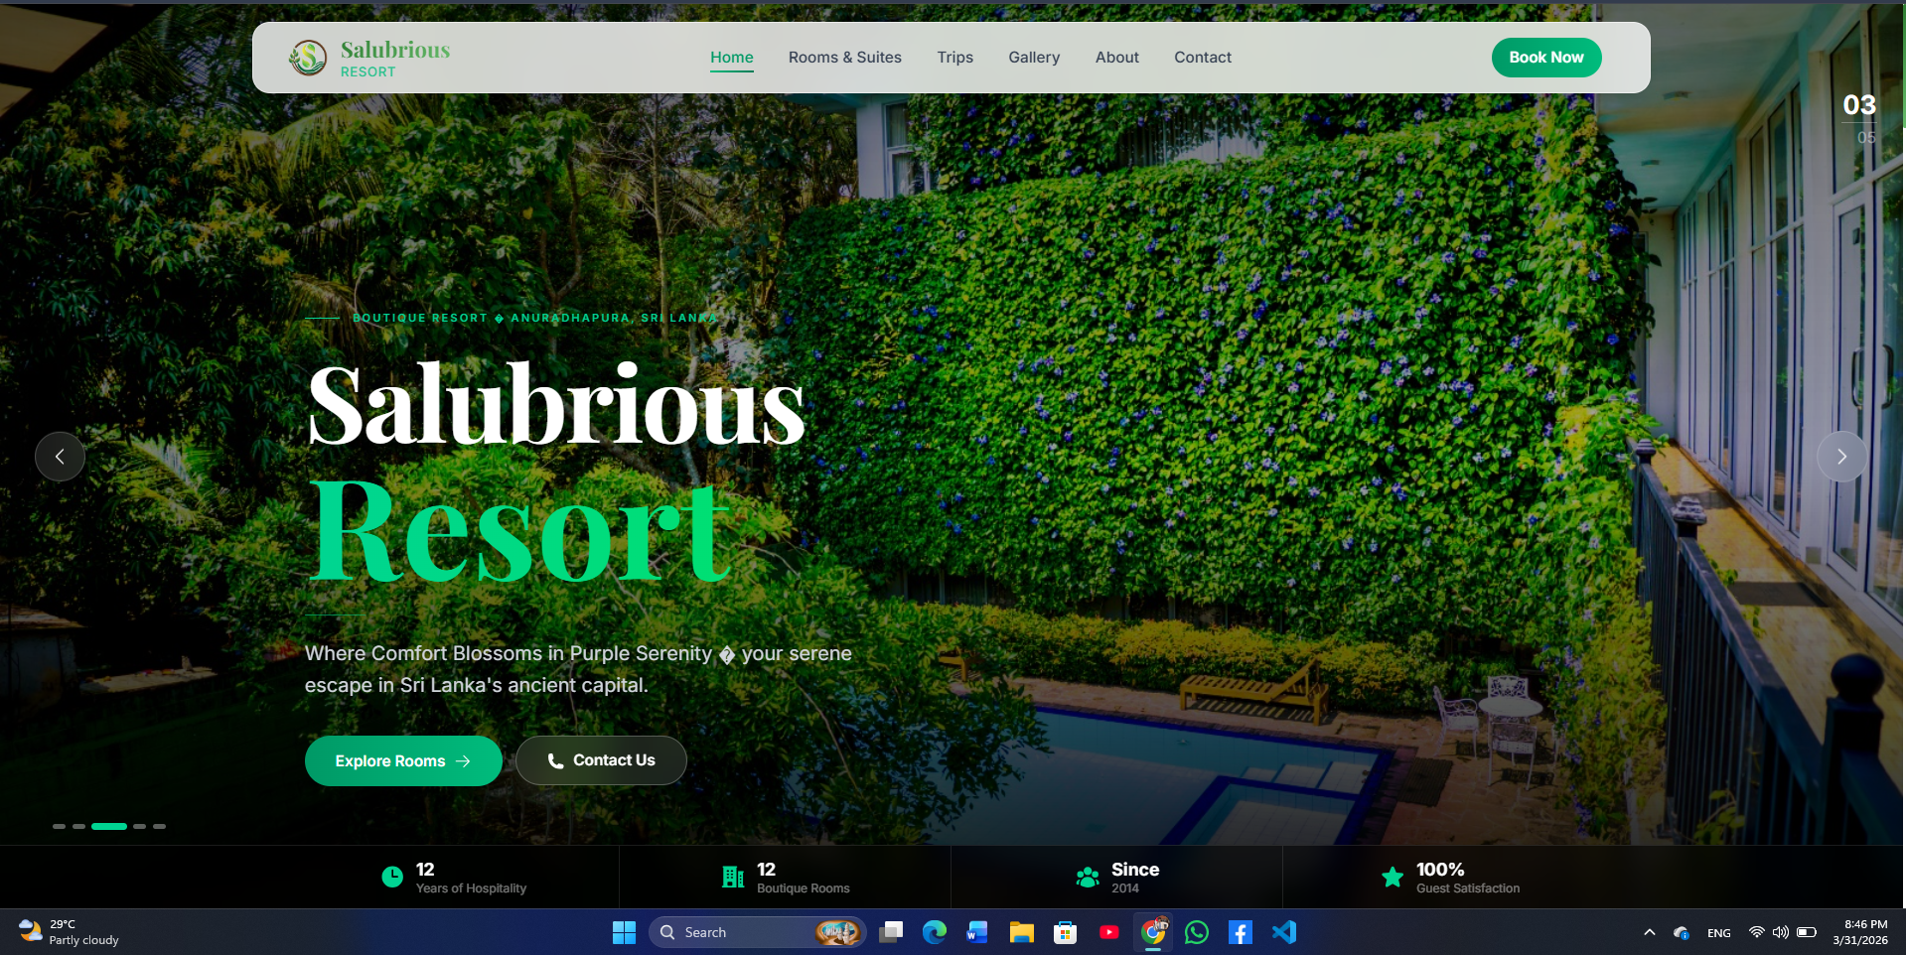The height and width of the screenshot is (955, 1906).
Task: Navigate to the Gallery page
Action: pyautogui.click(x=1034, y=58)
